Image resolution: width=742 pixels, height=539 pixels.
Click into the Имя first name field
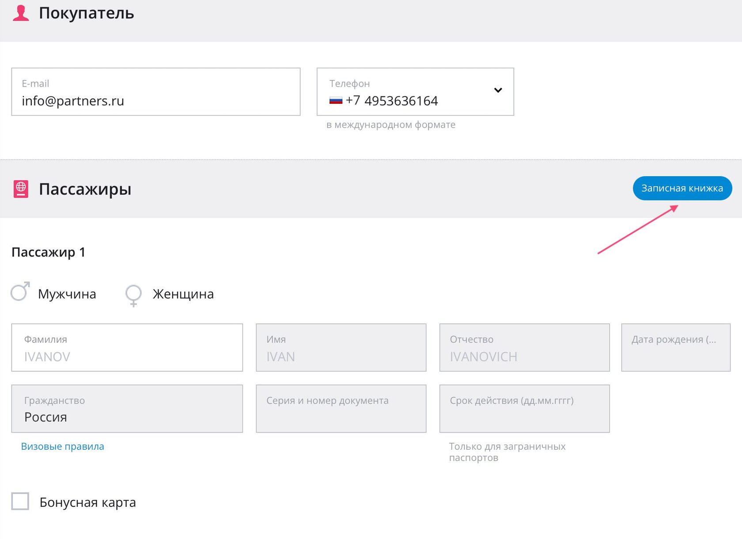[x=341, y=348]
